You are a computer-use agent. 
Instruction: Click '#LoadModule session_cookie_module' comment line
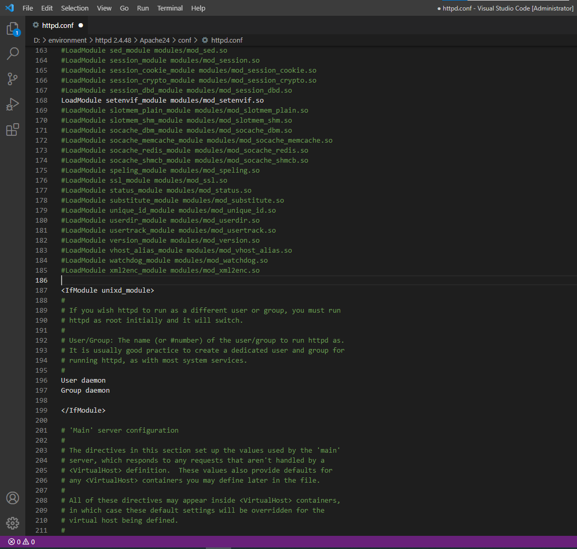(189, 71)
